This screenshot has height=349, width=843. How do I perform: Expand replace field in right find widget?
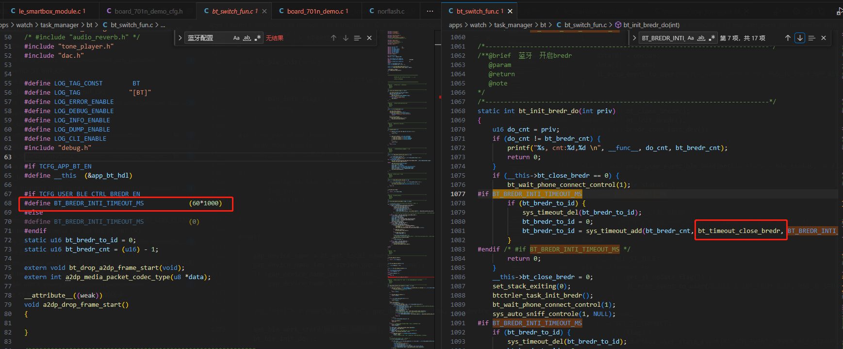point(634,38)
